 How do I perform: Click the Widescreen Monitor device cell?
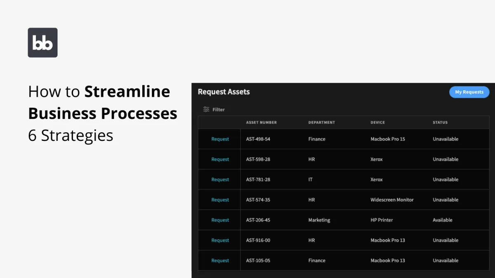click(392, 200)
